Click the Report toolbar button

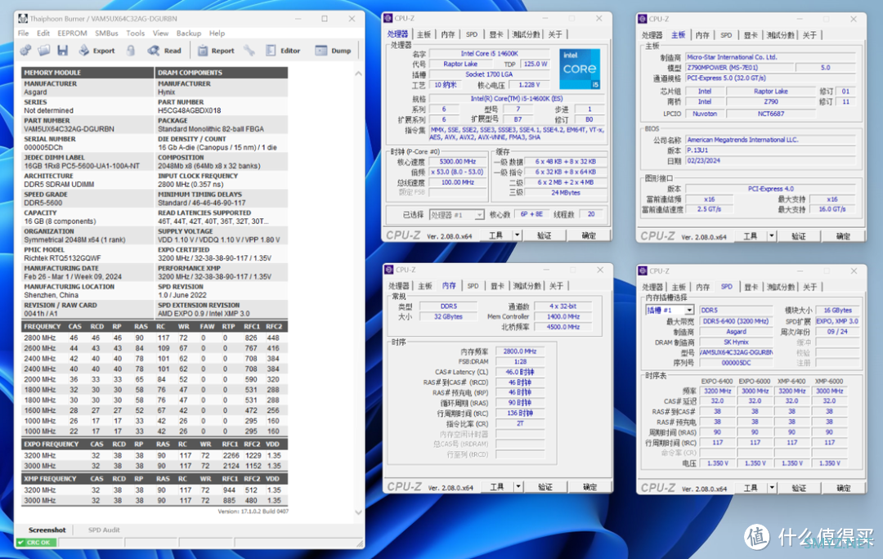(x=216, y=51)
